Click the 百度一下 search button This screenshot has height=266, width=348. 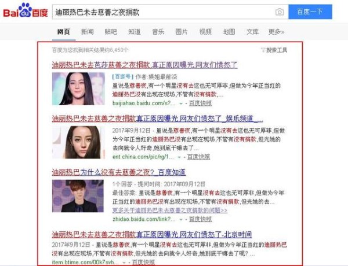point(310,12)
